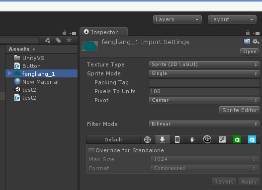
Task: Click the Filter Mode label
Action: pos(102,124)
